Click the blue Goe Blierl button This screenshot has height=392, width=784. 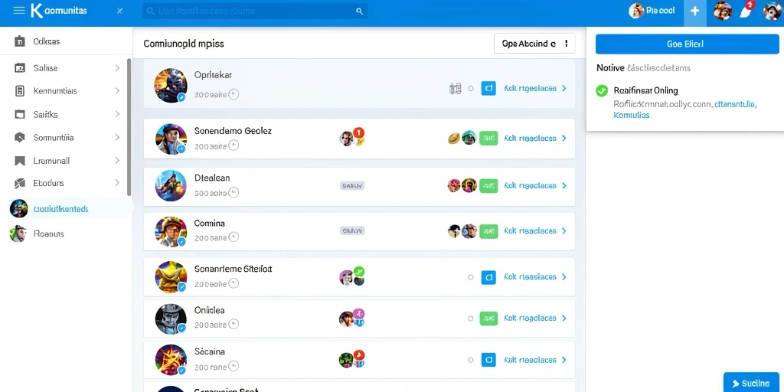coord(687,44)
